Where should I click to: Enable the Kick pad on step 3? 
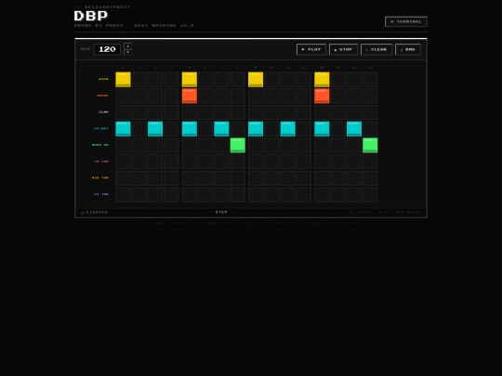[x=155, y=80]
